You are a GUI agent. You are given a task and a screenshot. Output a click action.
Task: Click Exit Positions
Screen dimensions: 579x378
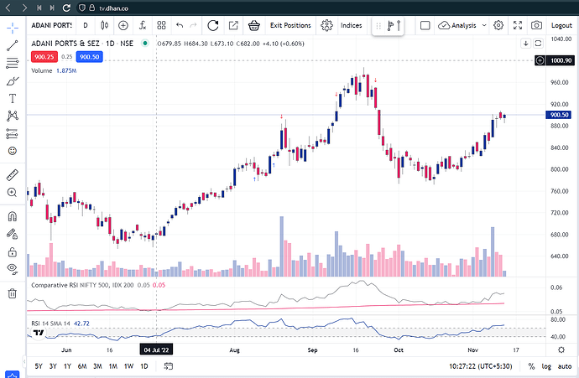click(x=290, y=25)
